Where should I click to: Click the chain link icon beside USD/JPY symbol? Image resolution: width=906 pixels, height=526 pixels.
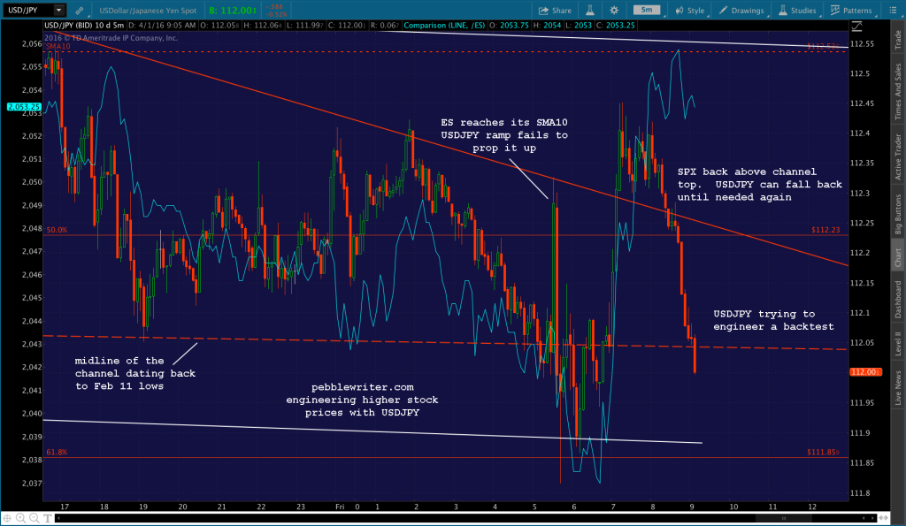pos(78,8)
